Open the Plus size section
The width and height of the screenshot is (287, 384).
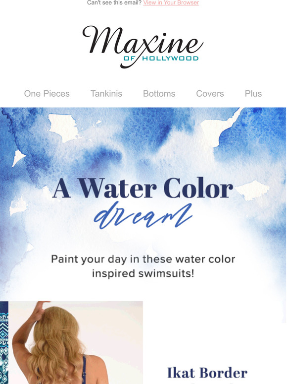point(253,94)
